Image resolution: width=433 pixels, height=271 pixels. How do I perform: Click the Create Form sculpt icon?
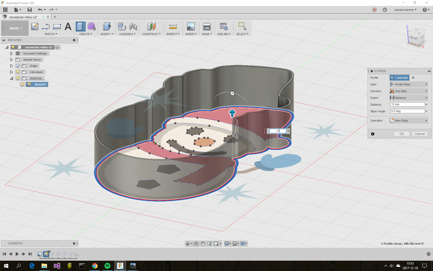(x=91, y=27)
